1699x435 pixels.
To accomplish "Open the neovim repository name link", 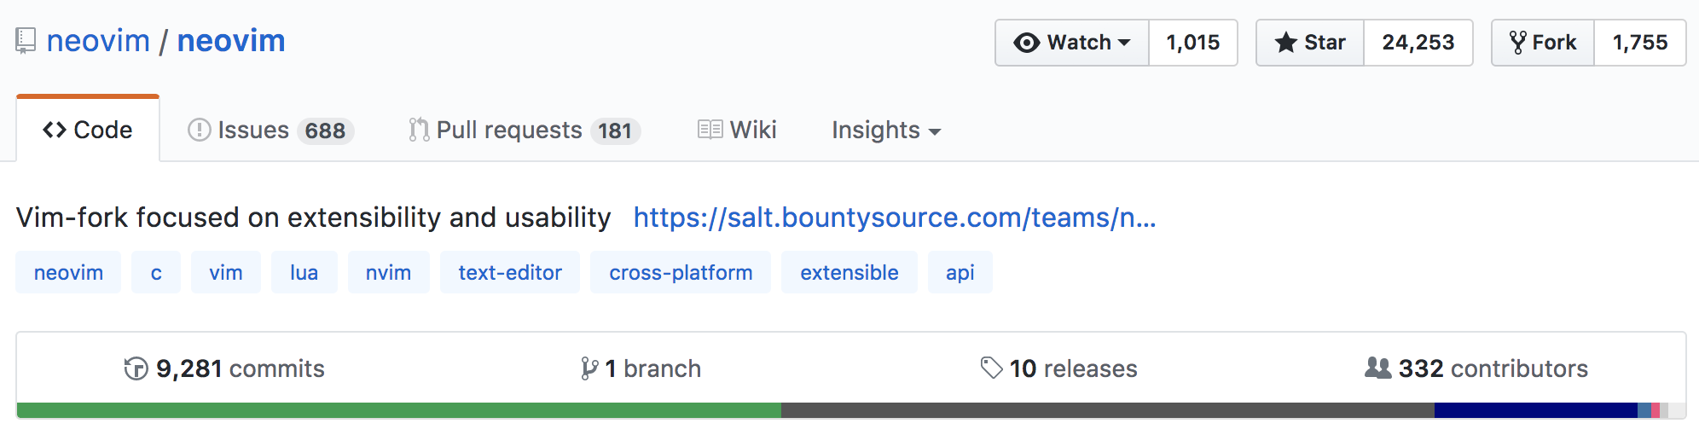I will click(231, 41).
